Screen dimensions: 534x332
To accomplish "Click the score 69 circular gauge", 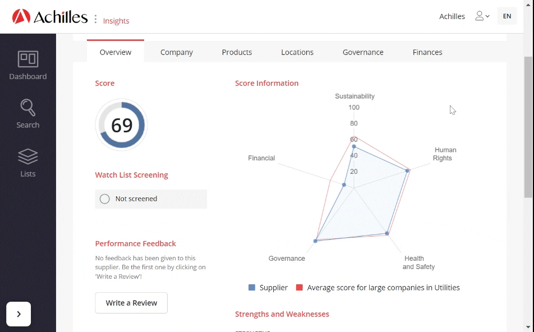I will (x=122, y=125).
